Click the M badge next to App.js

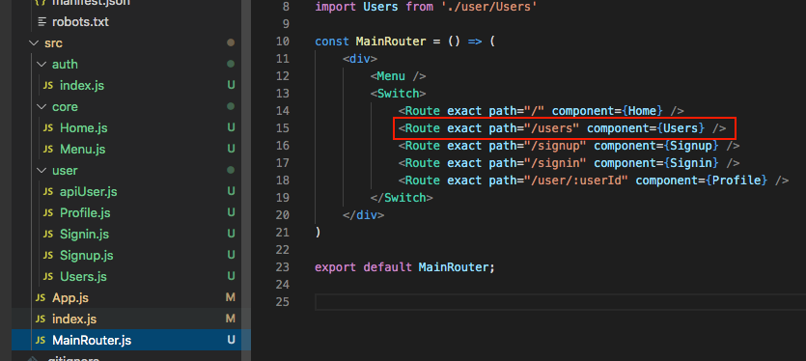tap(231, 297)
